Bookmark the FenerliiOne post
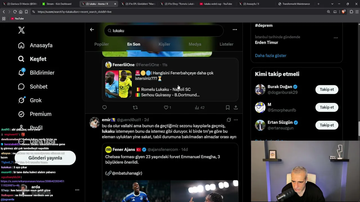 (x=228, y=107)
